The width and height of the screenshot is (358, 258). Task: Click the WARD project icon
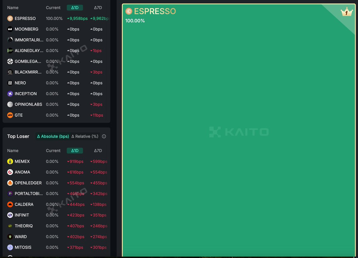[10, 237]
